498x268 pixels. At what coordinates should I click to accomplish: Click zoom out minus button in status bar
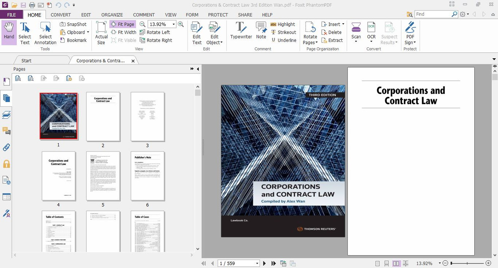pos(445,263)
